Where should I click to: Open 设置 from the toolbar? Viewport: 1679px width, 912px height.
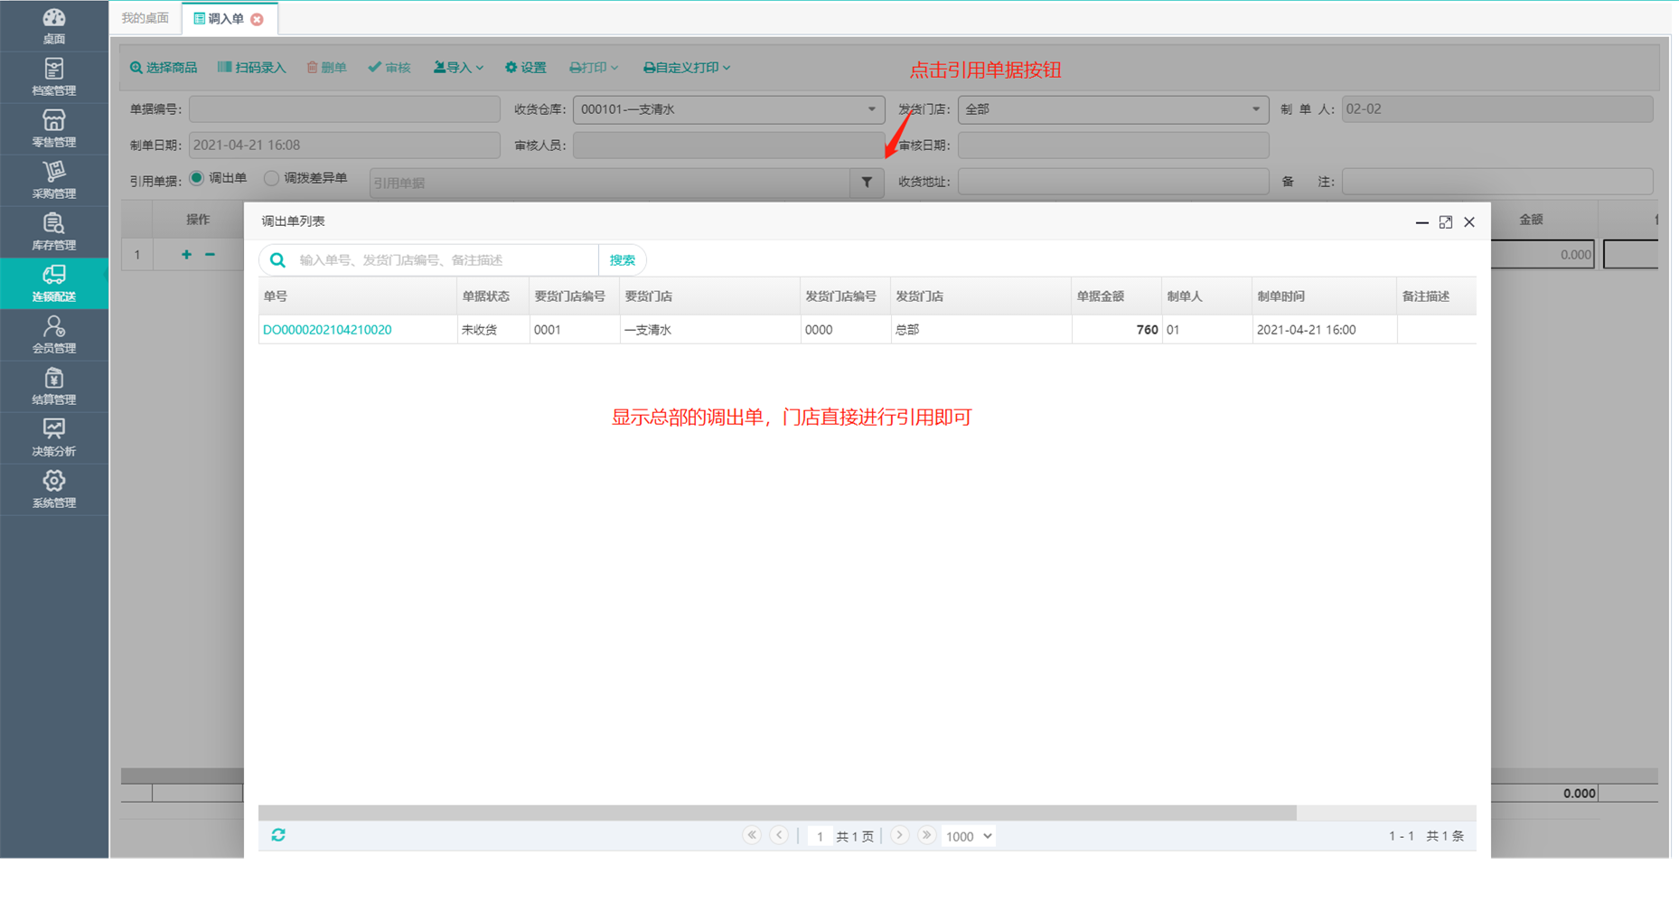point(526,68)
